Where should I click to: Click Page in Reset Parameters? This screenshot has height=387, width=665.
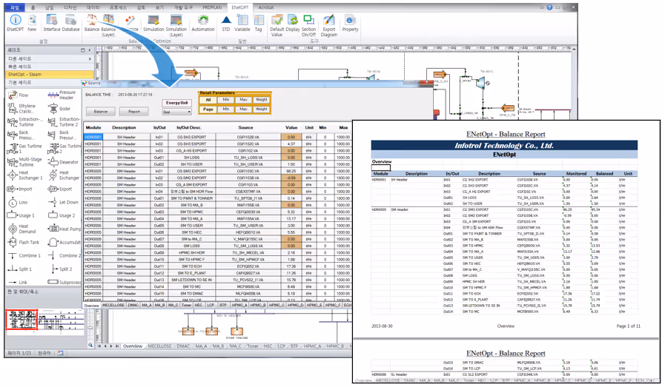(208, 109)
